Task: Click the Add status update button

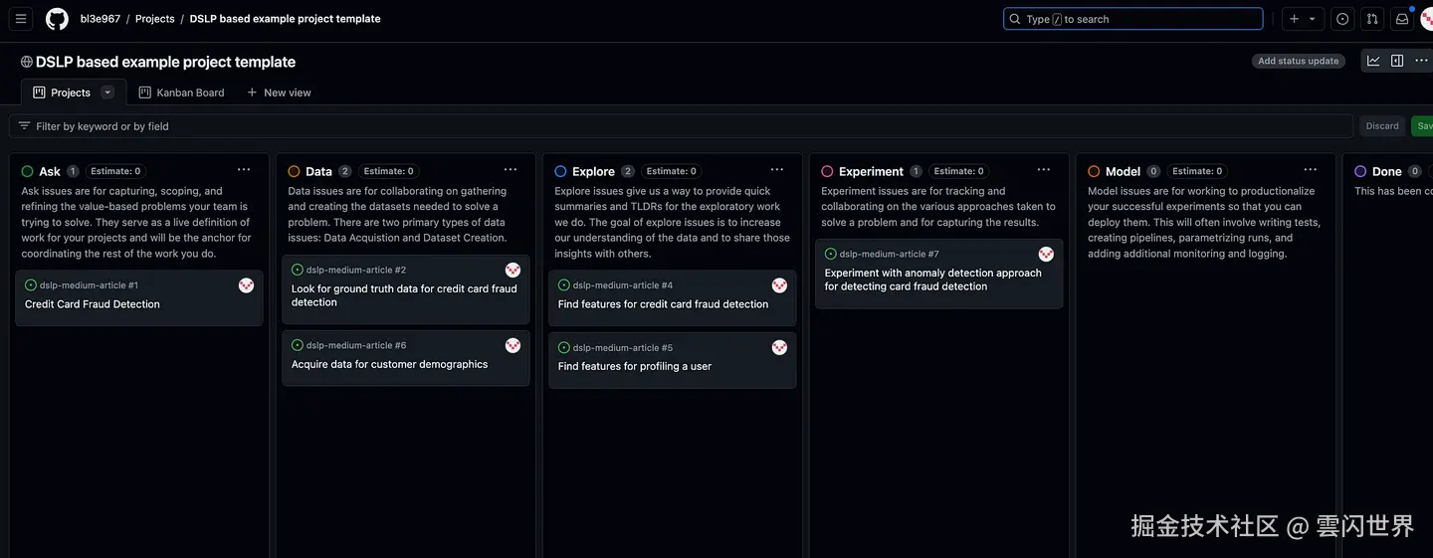Action: 1298,61
